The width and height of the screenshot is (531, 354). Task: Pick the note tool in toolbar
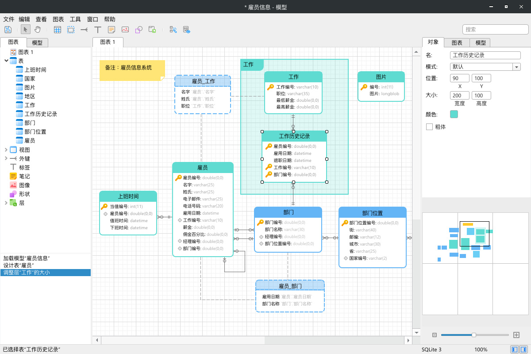112,30
